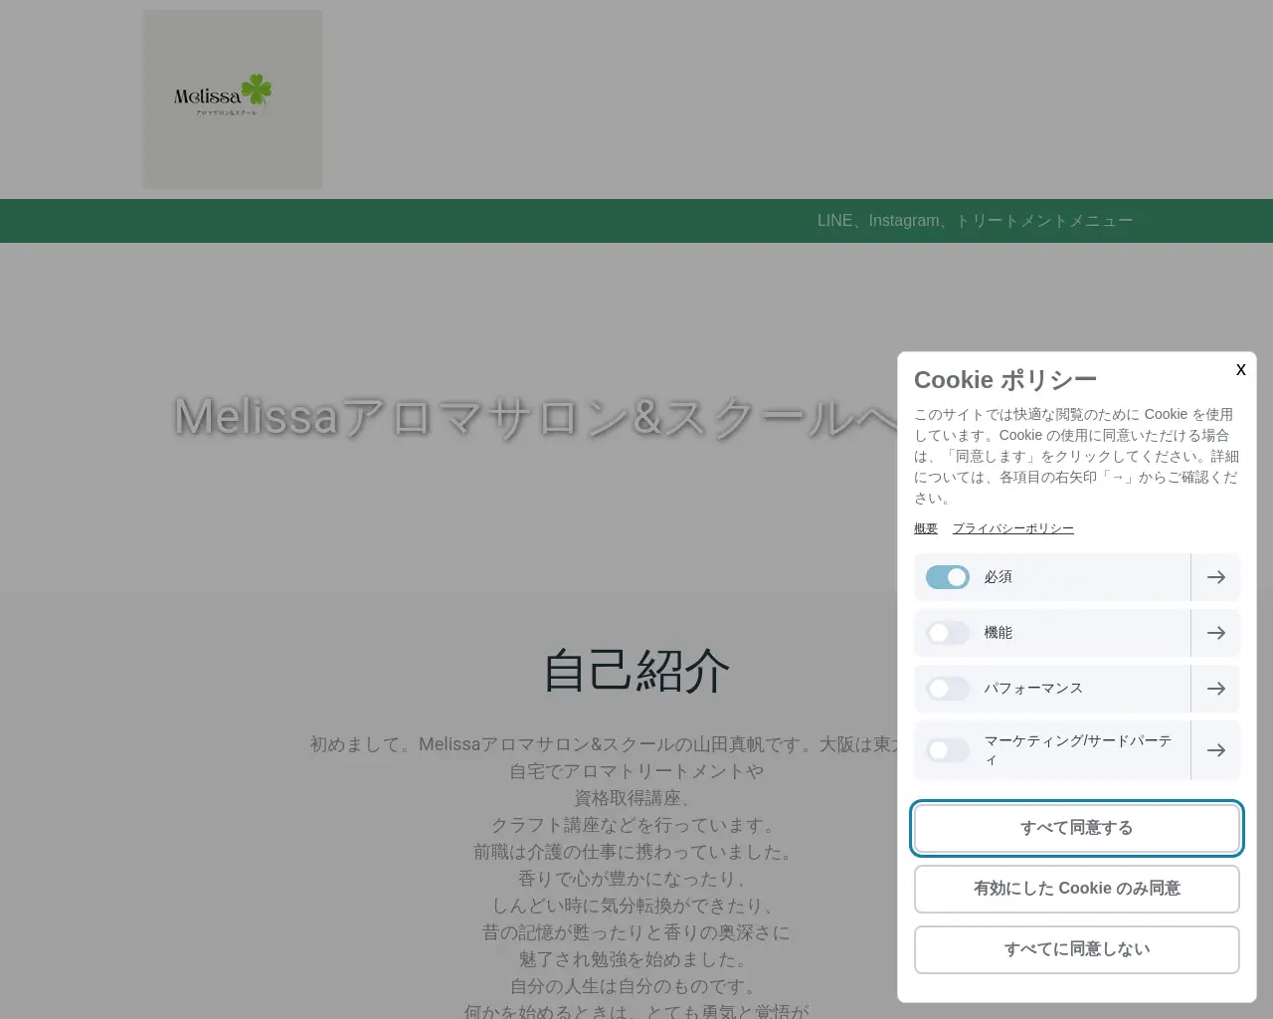Disable the 必須 cookie toggle switch
Image resolution: width=1273 pixels, height=1019 pixels.
coord(947,577)
